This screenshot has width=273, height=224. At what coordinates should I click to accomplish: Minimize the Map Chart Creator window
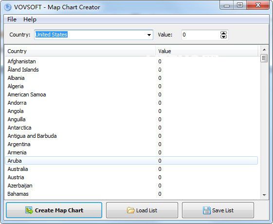coord(226,5)
